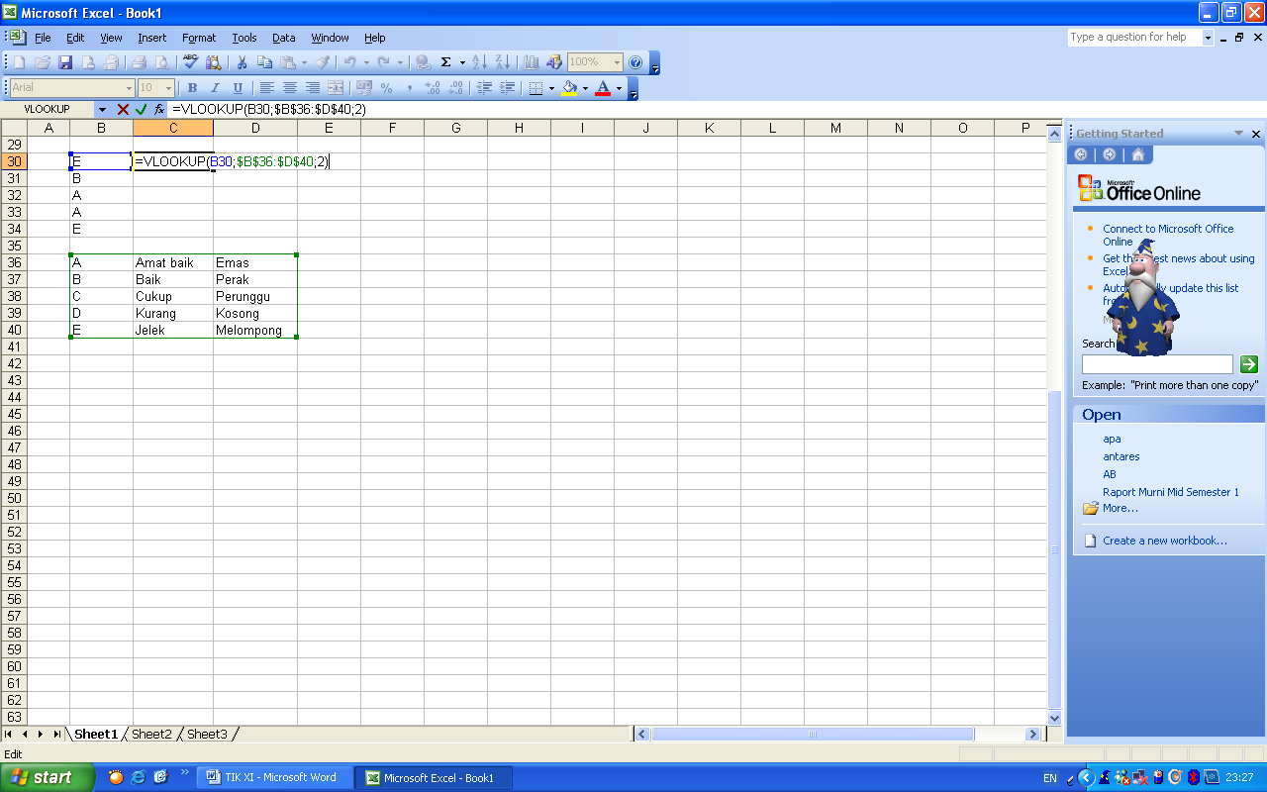Click the Increase Decimal icon
Image resolution: width=1267 pixels, height=792 pixels.
[x=433, y=88]
